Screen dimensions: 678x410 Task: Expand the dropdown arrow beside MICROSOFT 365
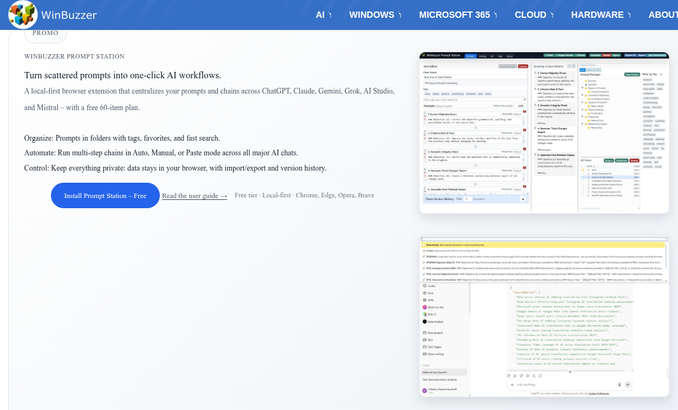coord(495,15)
